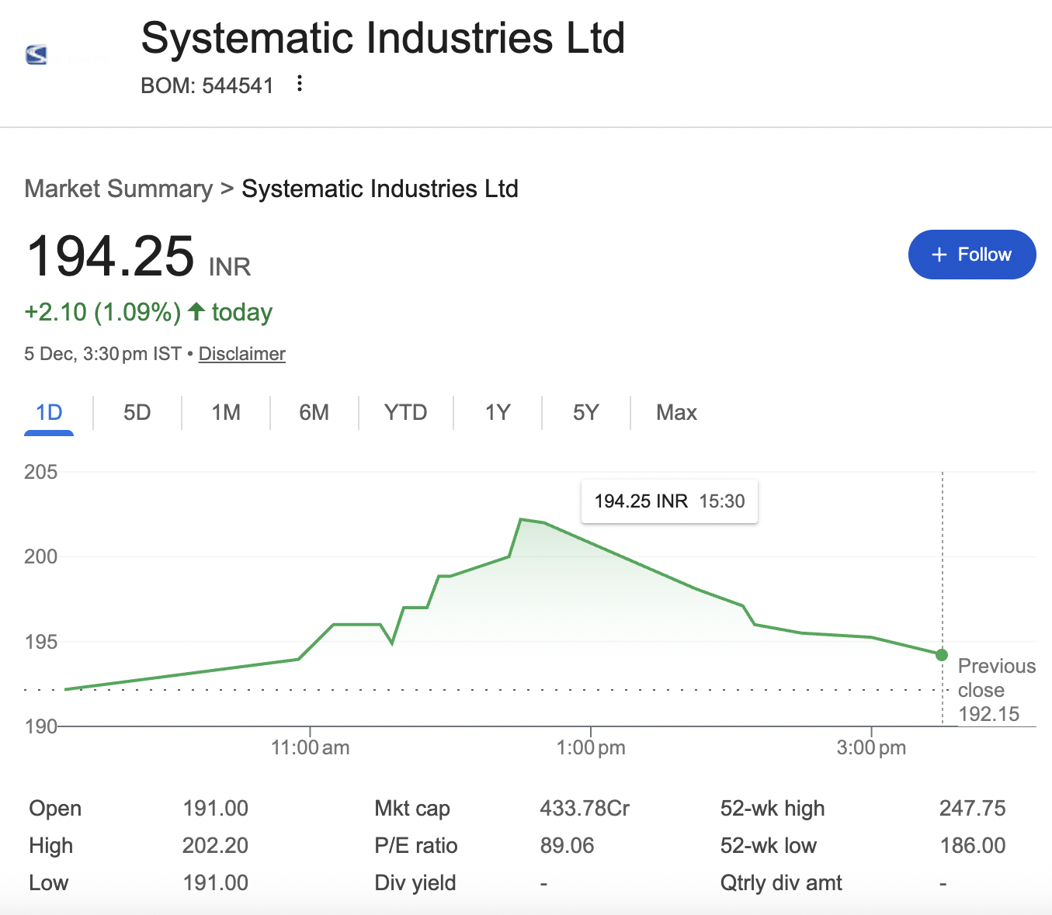This screenshot has width=1052, height=915.
Task: Click the green end-of-day chart marker dot
Action: pyautogui.click(x=942, y=655)
